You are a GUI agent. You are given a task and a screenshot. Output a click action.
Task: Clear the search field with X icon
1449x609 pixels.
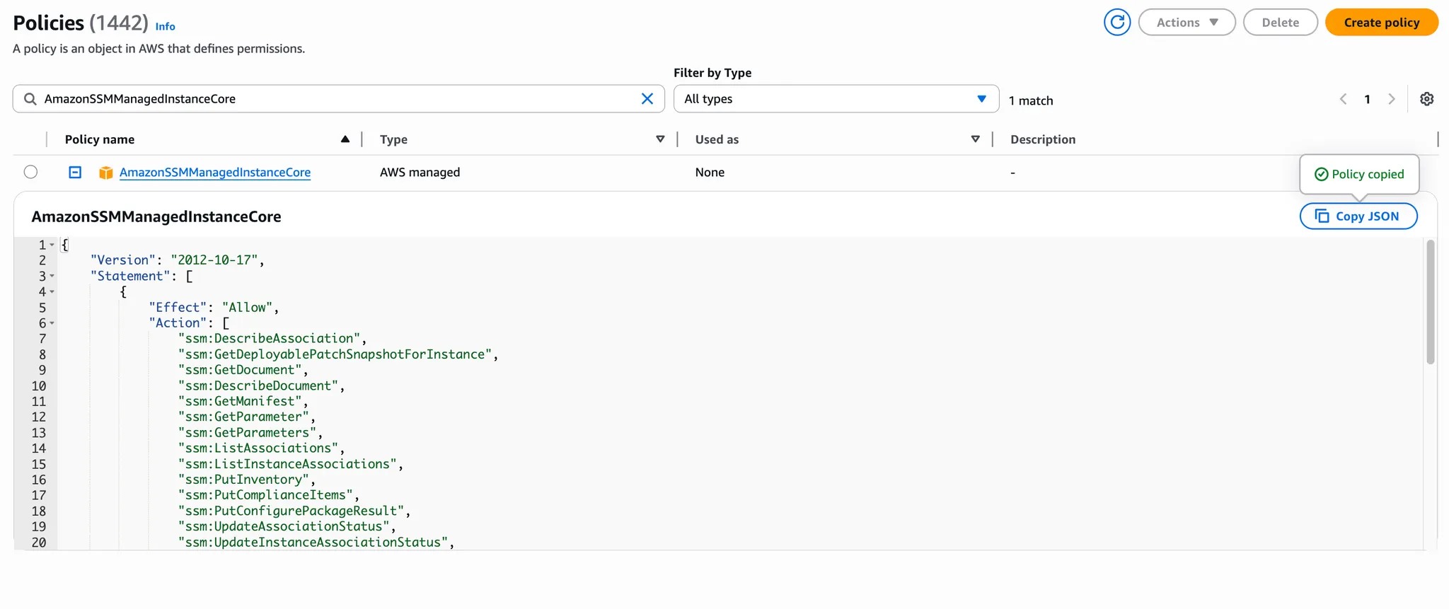[x=647, y=99]
